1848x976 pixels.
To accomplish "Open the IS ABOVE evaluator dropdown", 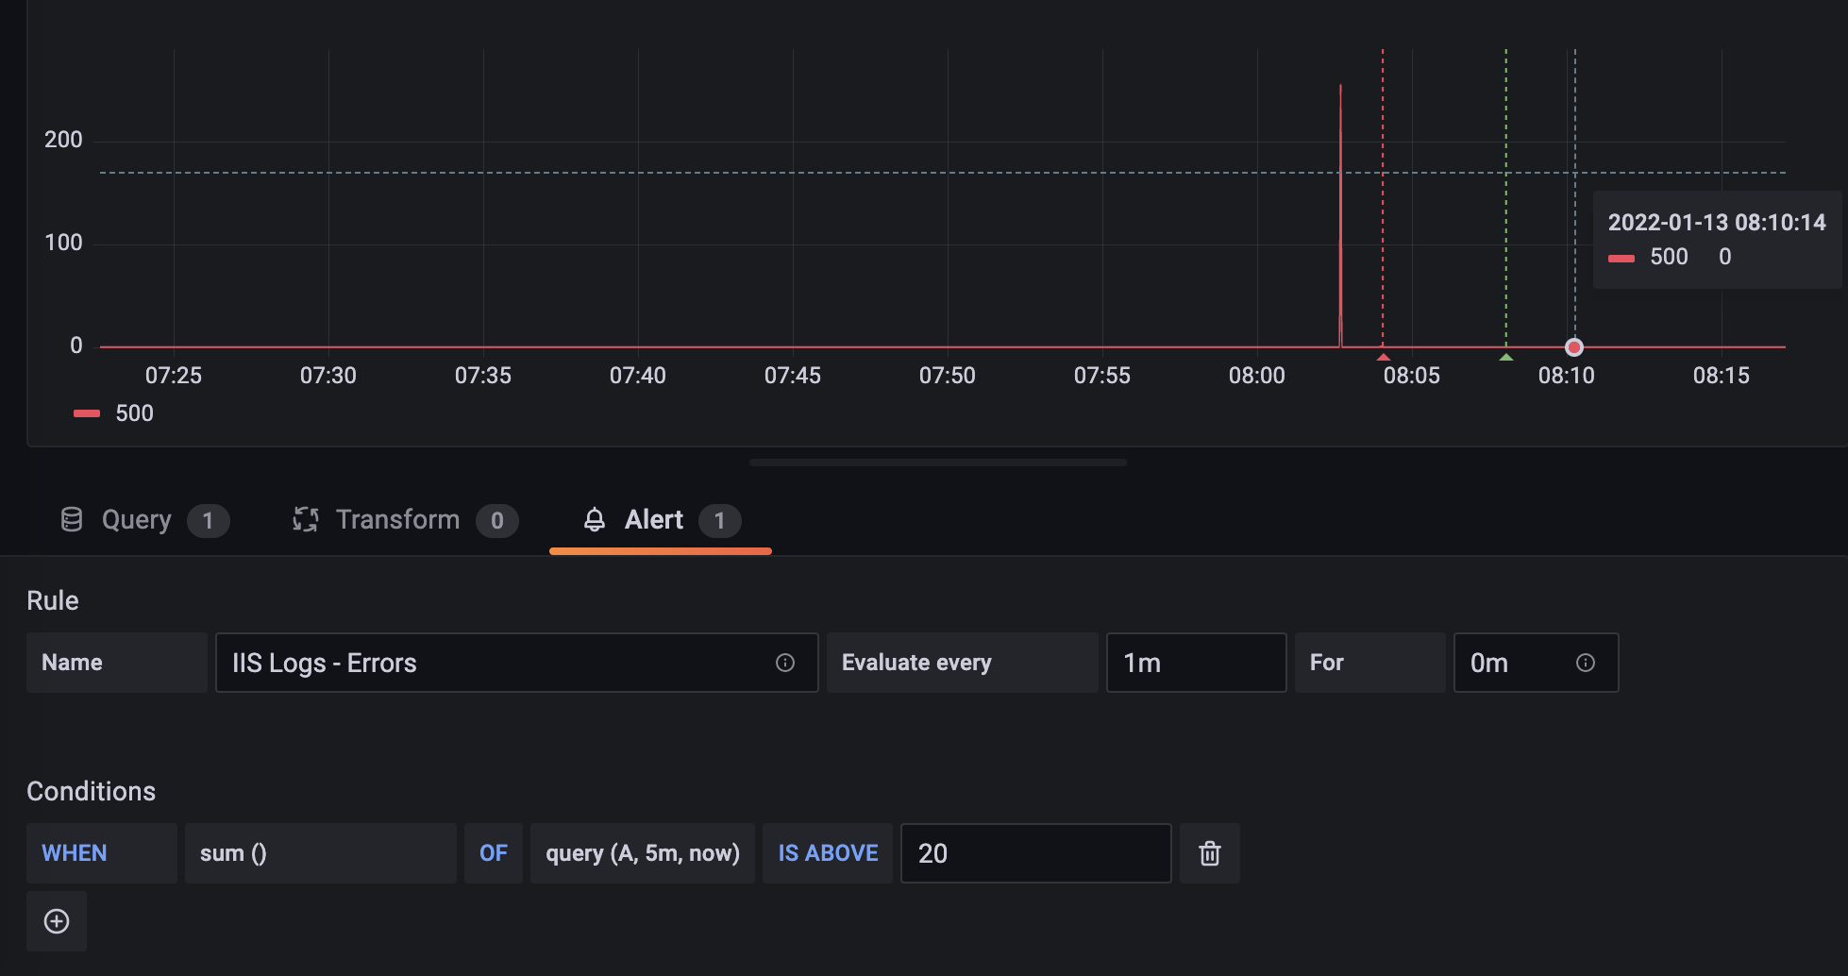I will [x=828, y=852].
